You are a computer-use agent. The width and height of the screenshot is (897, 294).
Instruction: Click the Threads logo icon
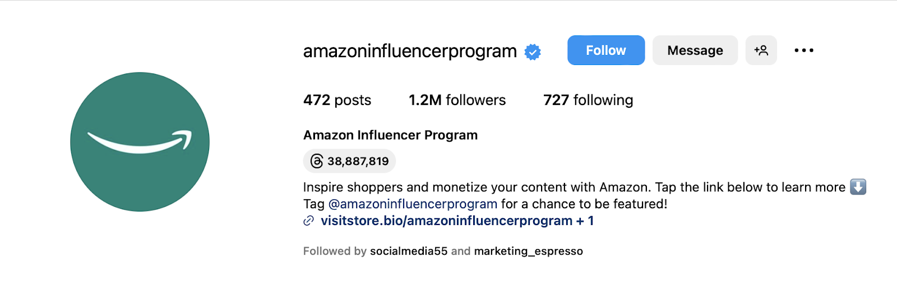[317, 162]
